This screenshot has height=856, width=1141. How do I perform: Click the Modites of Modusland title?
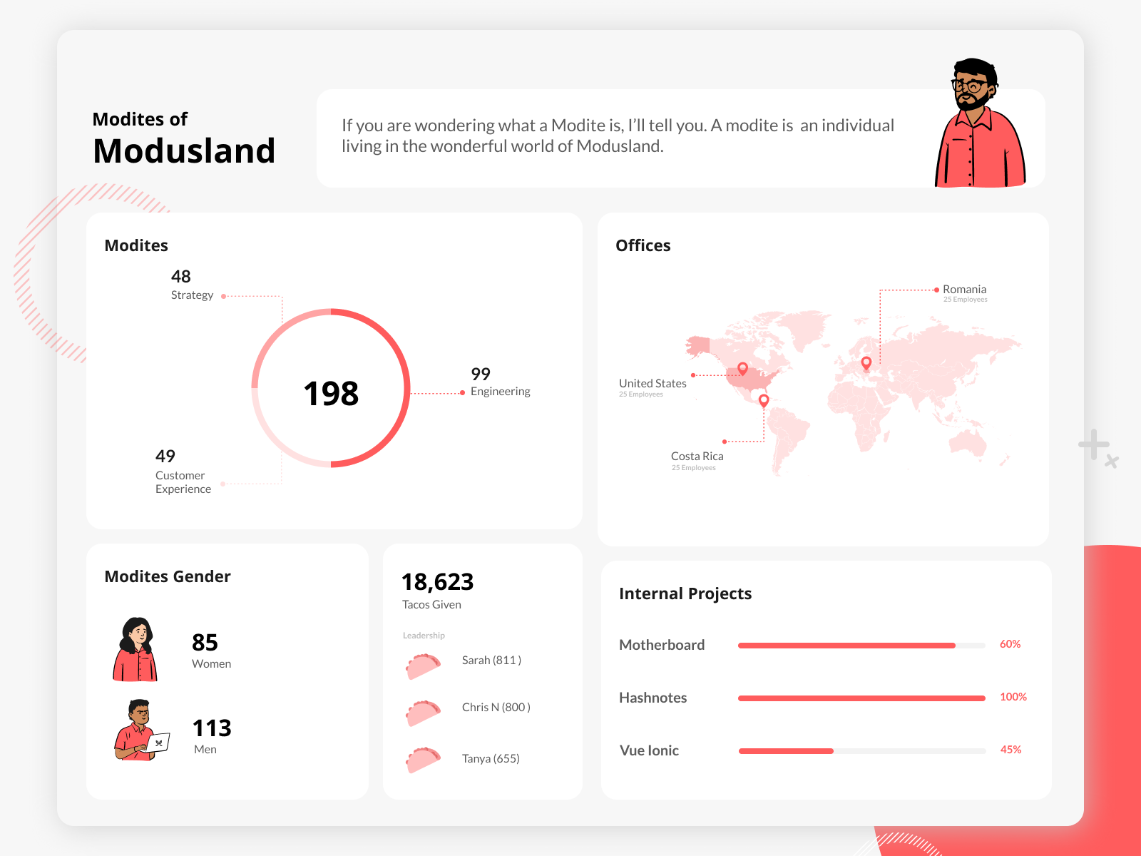click(x=184, y=138)
